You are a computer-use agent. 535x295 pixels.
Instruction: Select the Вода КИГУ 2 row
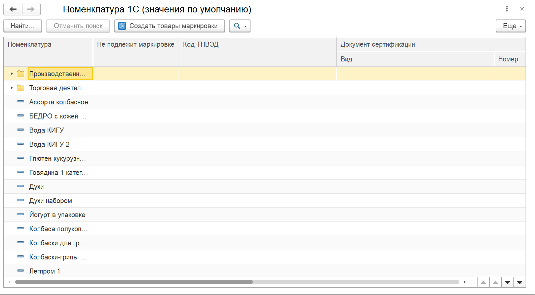coord(265,144)
